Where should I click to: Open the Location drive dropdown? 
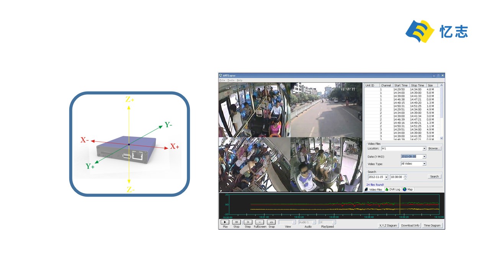coord(424,149)
